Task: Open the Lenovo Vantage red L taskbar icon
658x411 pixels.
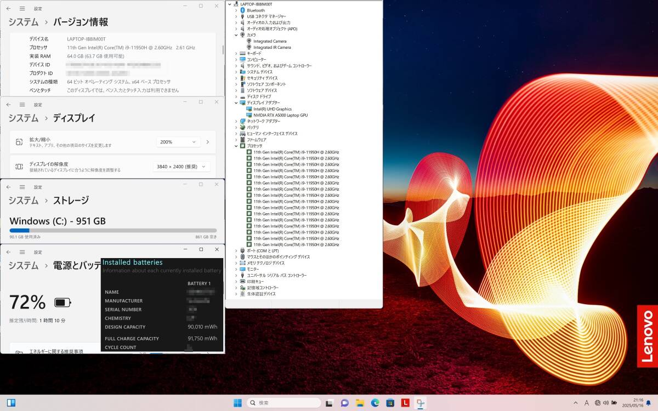Action: (405, 403)
